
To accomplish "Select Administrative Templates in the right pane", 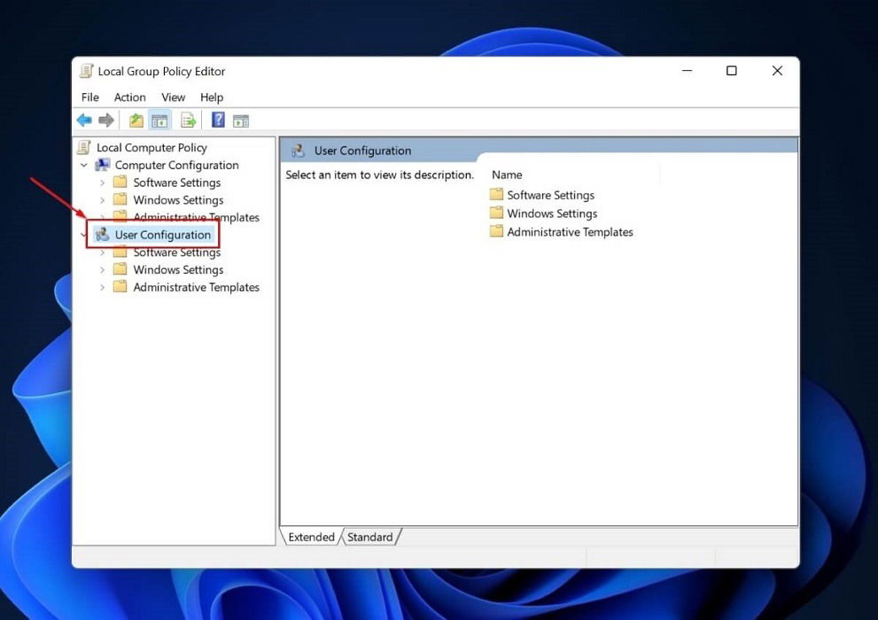I will click(570, 231).
